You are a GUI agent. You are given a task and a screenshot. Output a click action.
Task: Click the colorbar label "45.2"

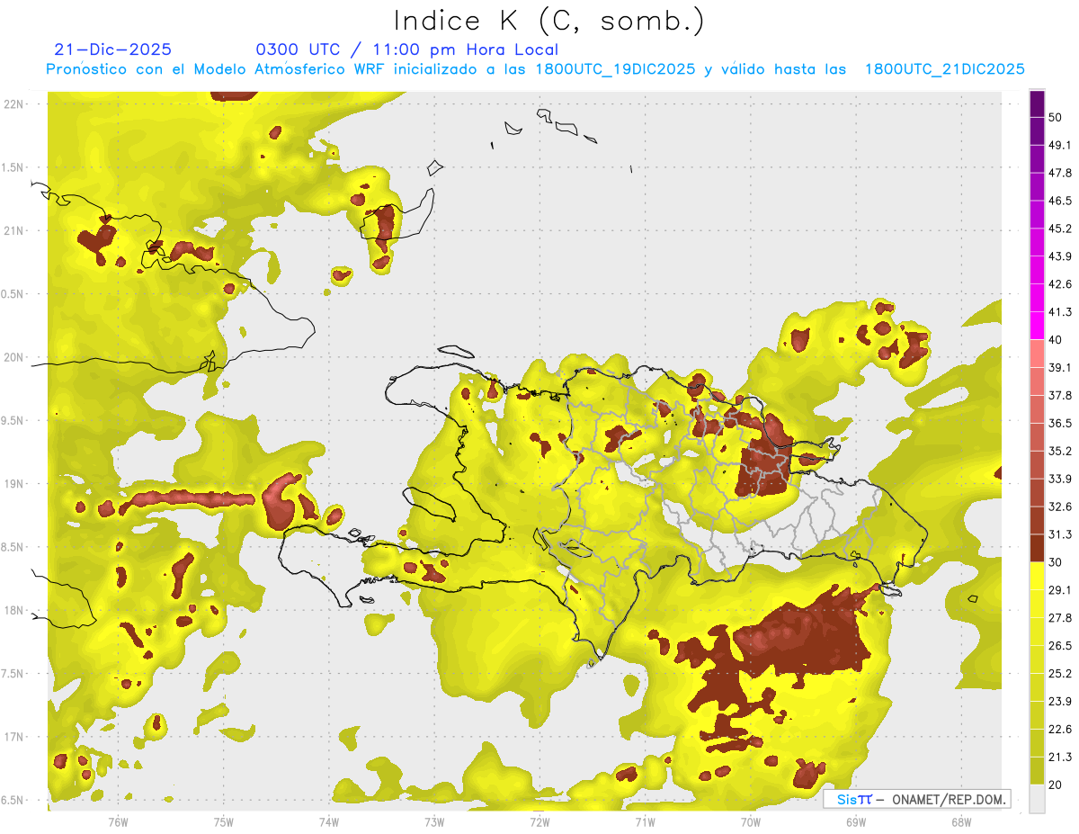click(1060, 229)
